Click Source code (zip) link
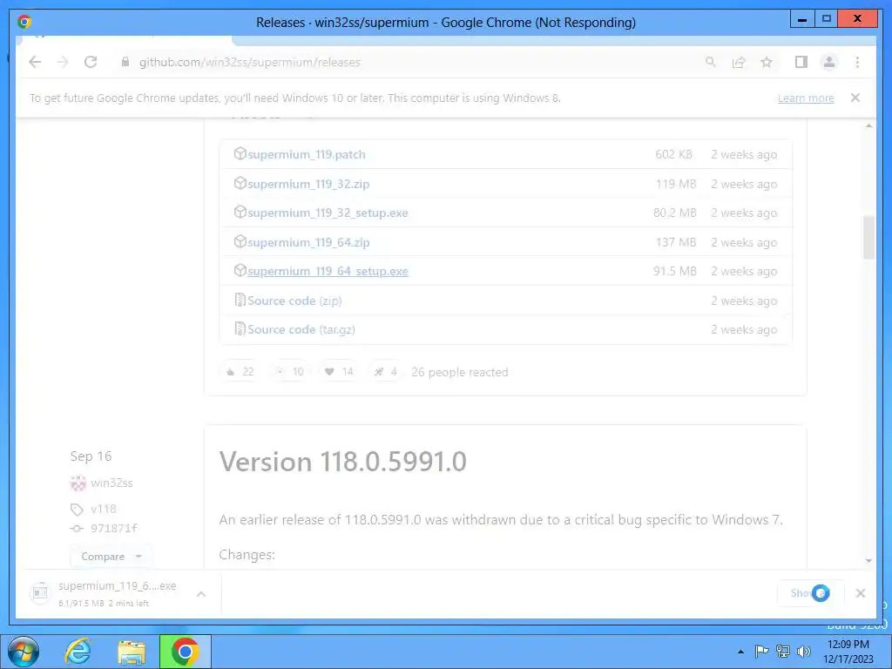The width and height of the screenshot is (892, 669). [294, 301]
